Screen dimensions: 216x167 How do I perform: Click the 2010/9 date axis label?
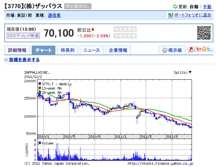tap(94, 137)
